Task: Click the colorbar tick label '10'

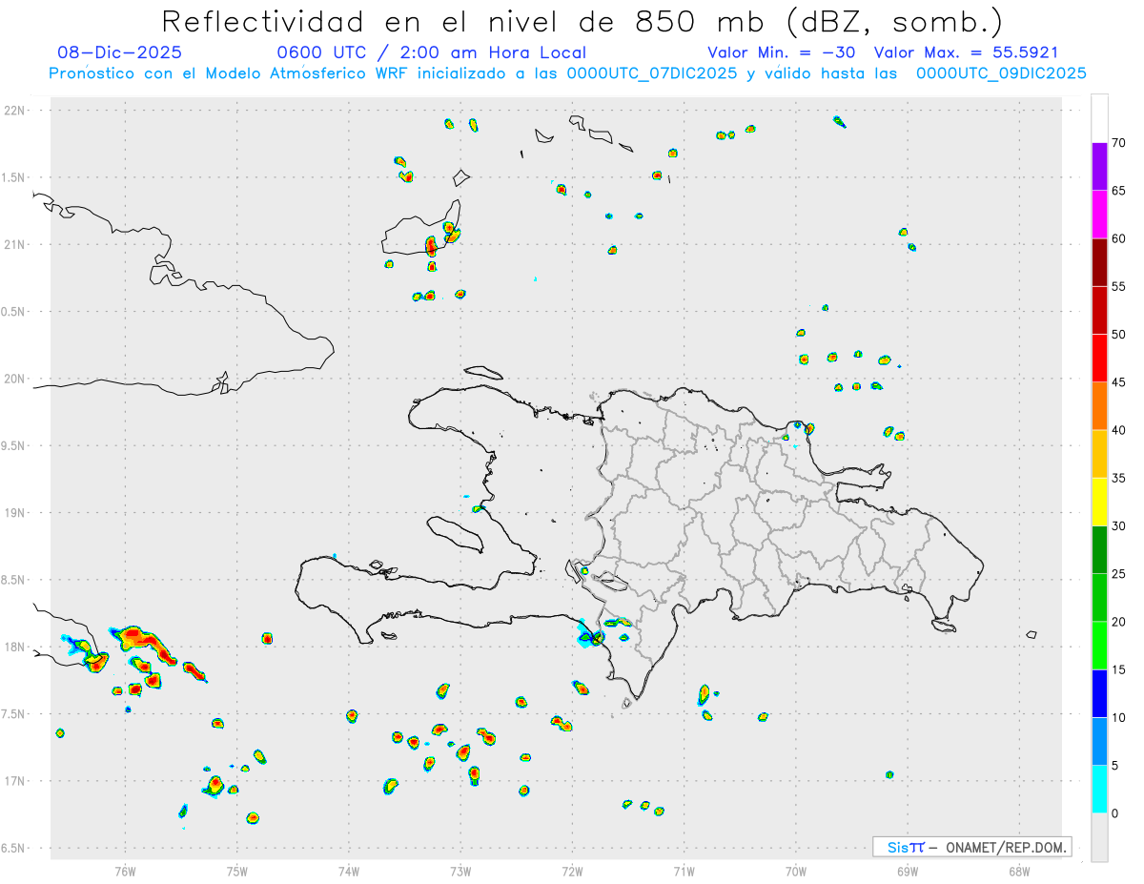Action: [1118, 718]
